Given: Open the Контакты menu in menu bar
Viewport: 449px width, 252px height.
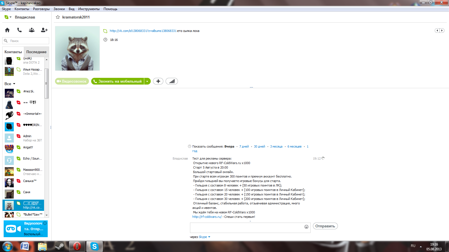Looking at the screenshot, I should click(x=22, y=9).
